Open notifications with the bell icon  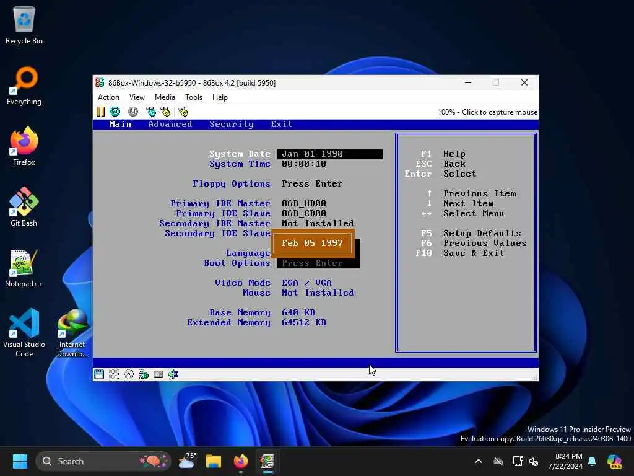coord(592,461)
